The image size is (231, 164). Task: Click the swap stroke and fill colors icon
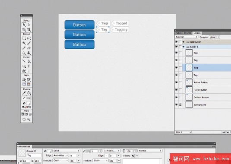tap(30, 107)
